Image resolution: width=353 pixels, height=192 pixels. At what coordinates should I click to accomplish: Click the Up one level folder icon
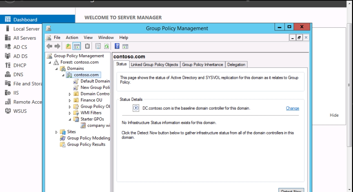pyautogui.click(x=68, y=46)
